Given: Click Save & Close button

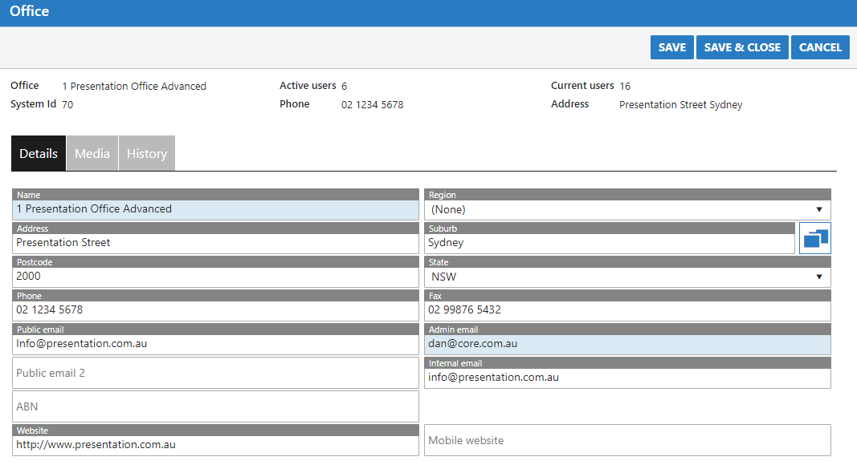Looking at the screenshot, I should point(742,47).
